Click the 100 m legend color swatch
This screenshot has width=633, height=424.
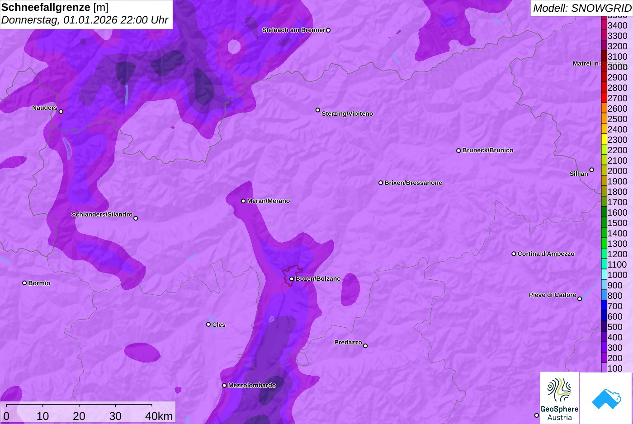[604, 368]
